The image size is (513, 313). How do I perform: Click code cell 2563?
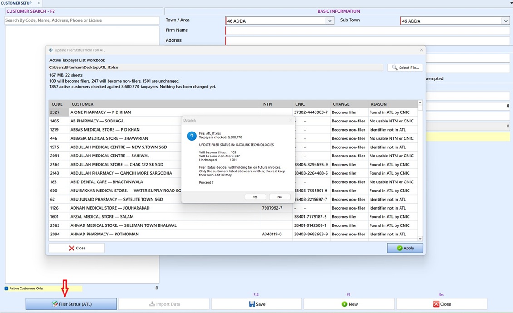[x=59, y=225]
